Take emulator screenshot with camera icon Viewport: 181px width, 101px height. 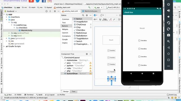169,35
